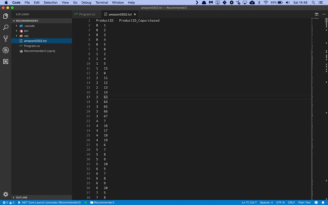Open the Code application menu
Viewport: 328px width, 205px height.
click(x=16, y=3)
